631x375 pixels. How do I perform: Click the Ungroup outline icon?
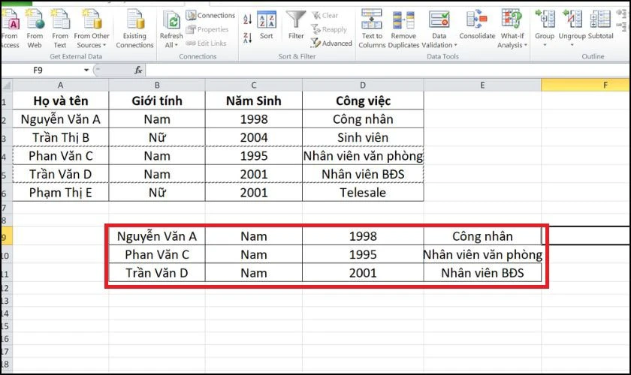point(572,20)
